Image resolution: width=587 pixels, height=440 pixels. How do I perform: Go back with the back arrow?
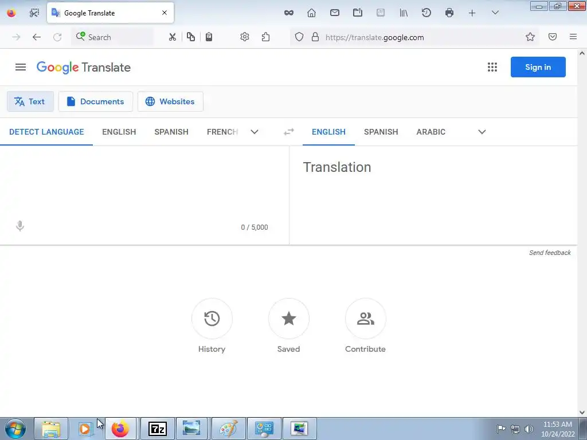click(36, 37)
